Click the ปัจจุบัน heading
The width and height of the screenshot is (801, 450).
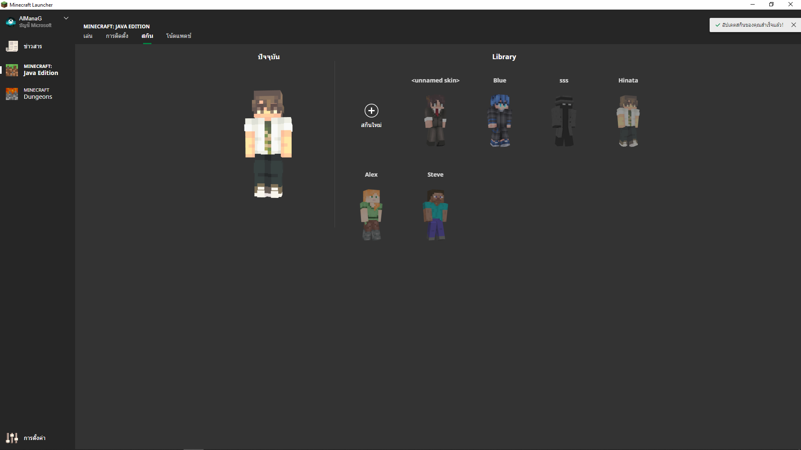pos(269,57)
